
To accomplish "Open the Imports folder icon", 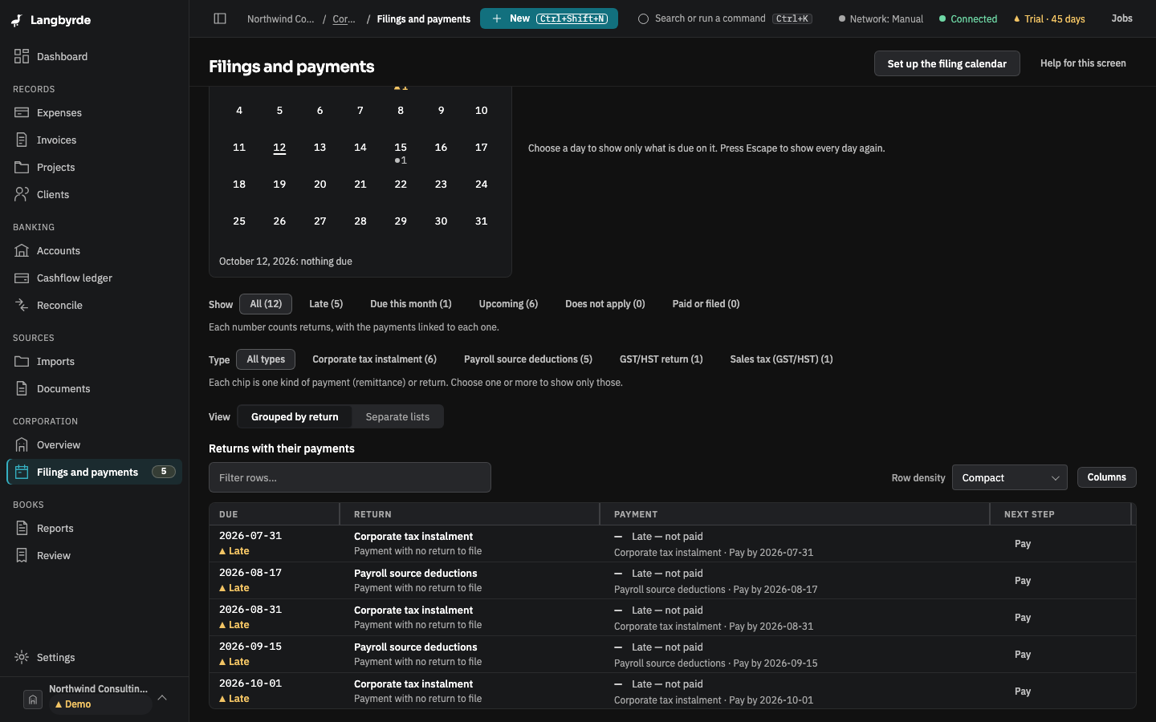I will pos(22,361).
